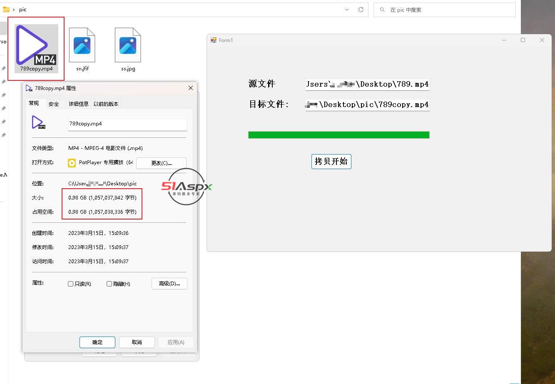Switch to the 以前的版本 tab
Image resolution: width=555 pixels, height=384 pixels.
coord(106,104)
